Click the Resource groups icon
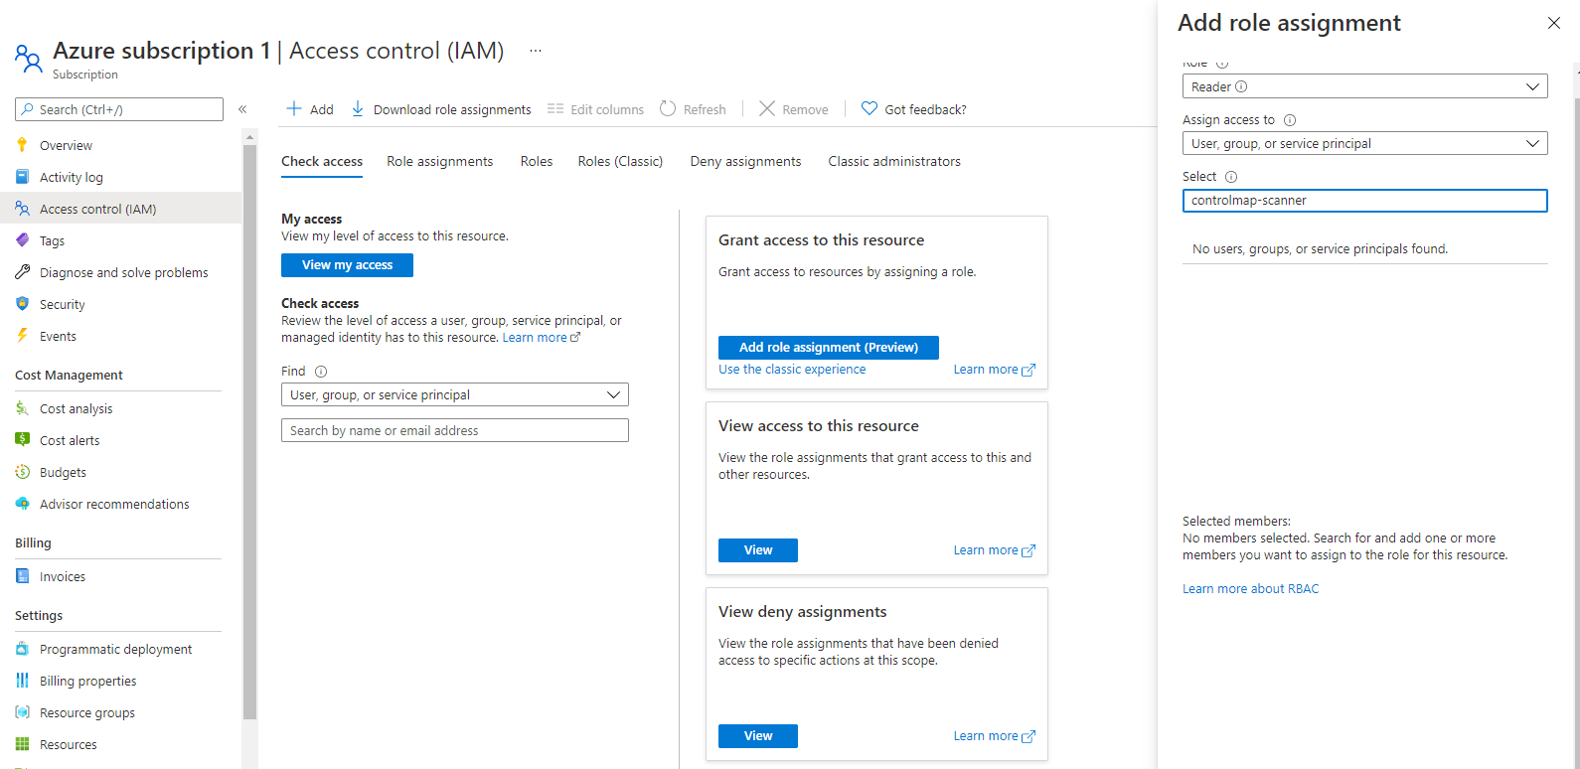The width and height of the screenshot is (1580, 769). (x=22, y=712)
